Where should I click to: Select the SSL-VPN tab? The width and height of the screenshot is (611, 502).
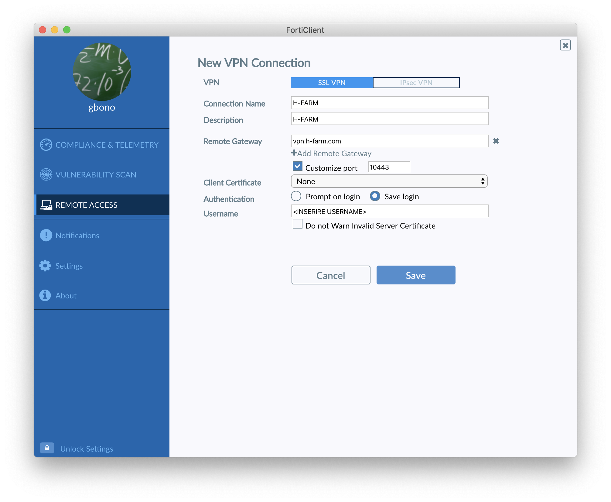tap(332, 83)
